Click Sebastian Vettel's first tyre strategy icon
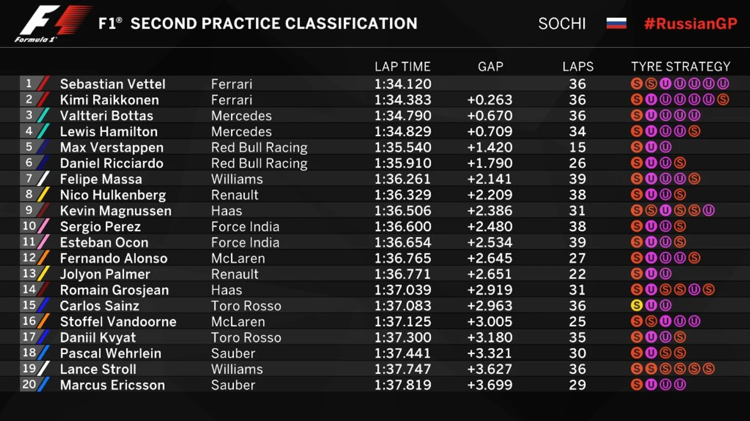Viewport: 750px width, 421px height. click(x=636, y=84)
